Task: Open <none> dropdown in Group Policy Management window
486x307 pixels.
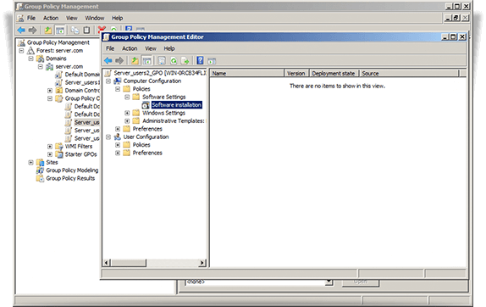Action: 329,282
